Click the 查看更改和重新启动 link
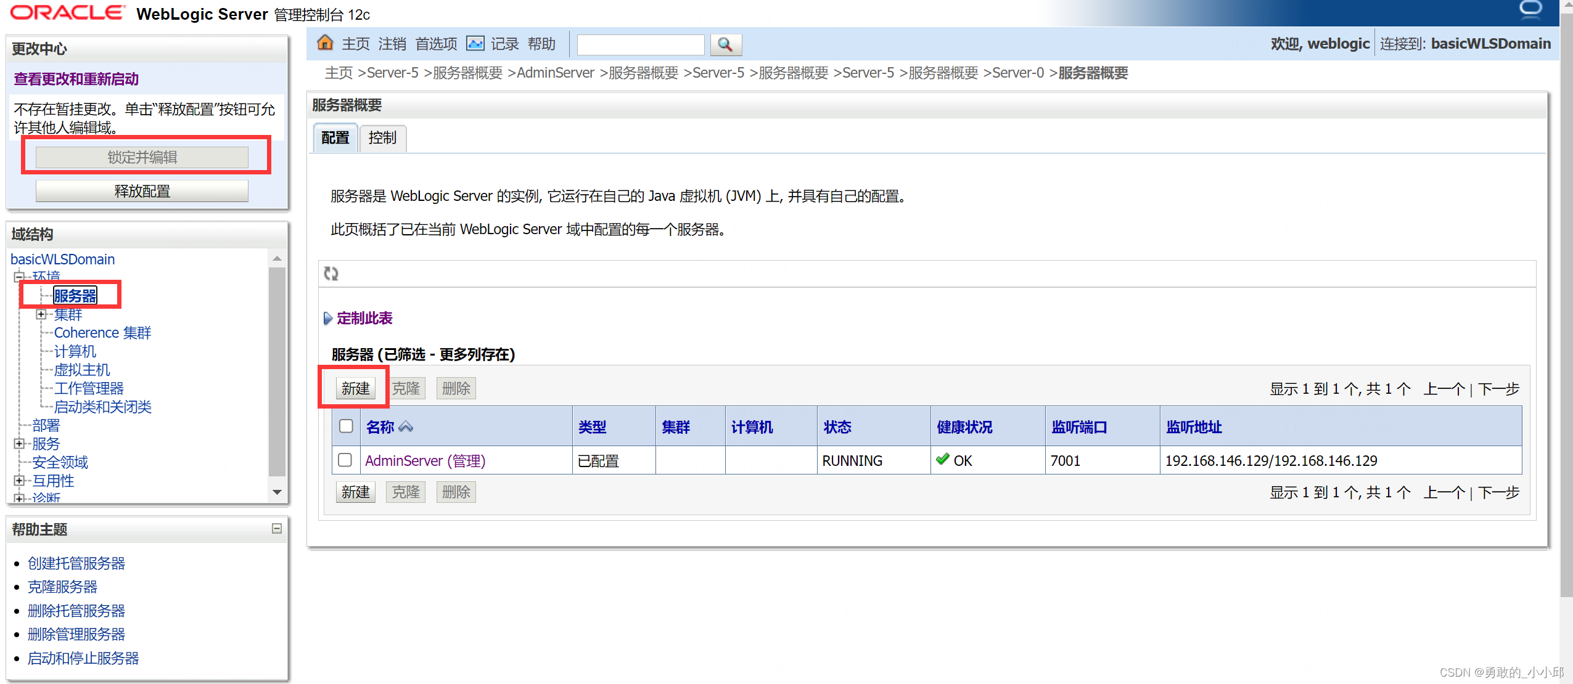1573x684 pixels. coord(76,79)
